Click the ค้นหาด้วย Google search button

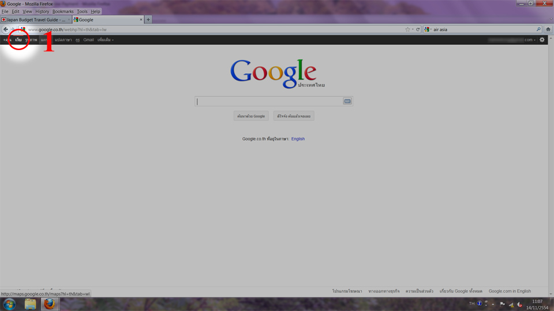251,116
